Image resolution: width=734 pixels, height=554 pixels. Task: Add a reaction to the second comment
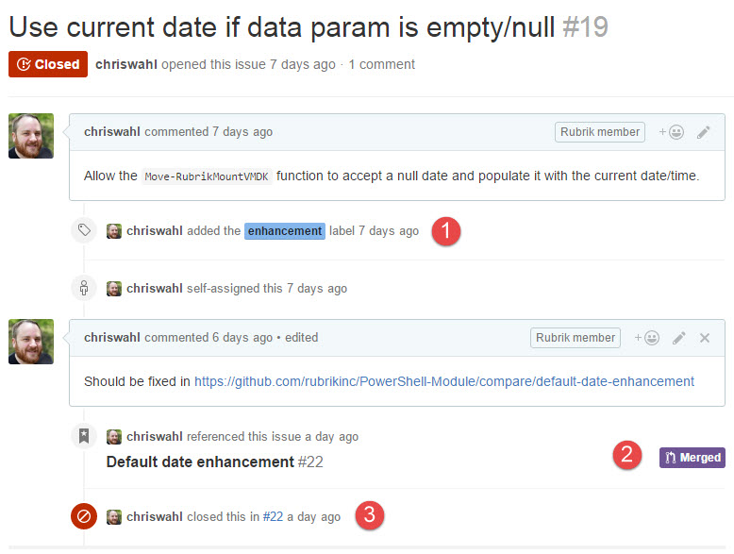click(646, 337)
